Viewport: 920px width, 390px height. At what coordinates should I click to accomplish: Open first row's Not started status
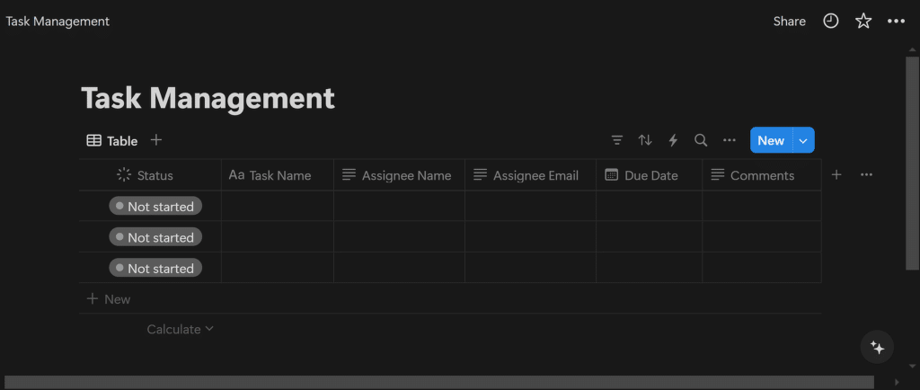coord(155,207)
